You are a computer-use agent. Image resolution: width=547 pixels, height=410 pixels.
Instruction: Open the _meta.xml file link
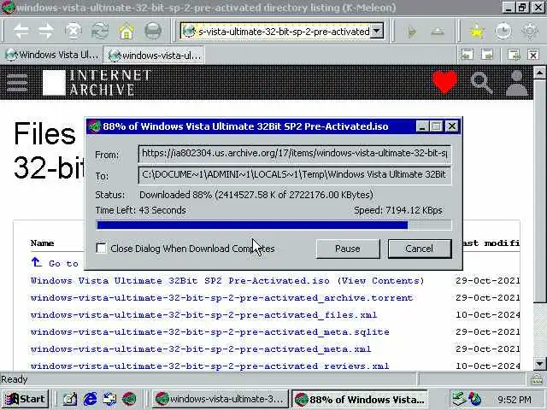[x=201, y=349]
